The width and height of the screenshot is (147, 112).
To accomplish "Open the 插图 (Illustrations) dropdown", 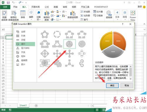I will 31,15.
